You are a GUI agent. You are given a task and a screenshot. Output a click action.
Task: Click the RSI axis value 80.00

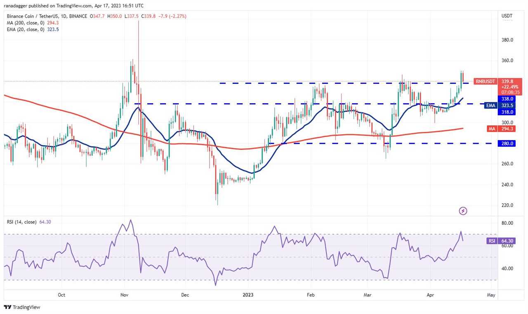point(507,223)
